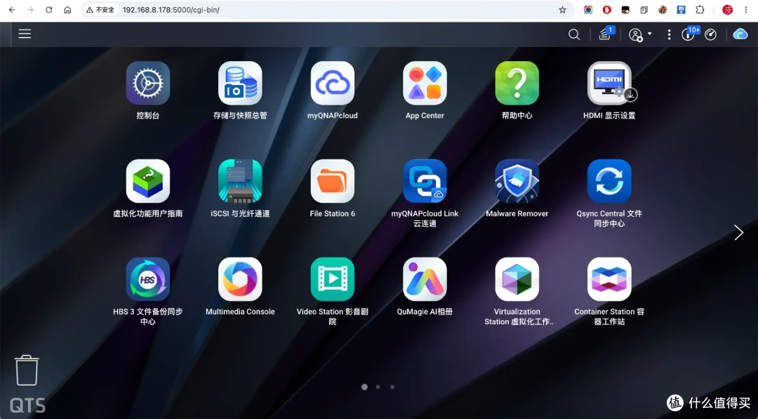
Task: Launch Multimedia Console
Action: [x=240, y=279]
